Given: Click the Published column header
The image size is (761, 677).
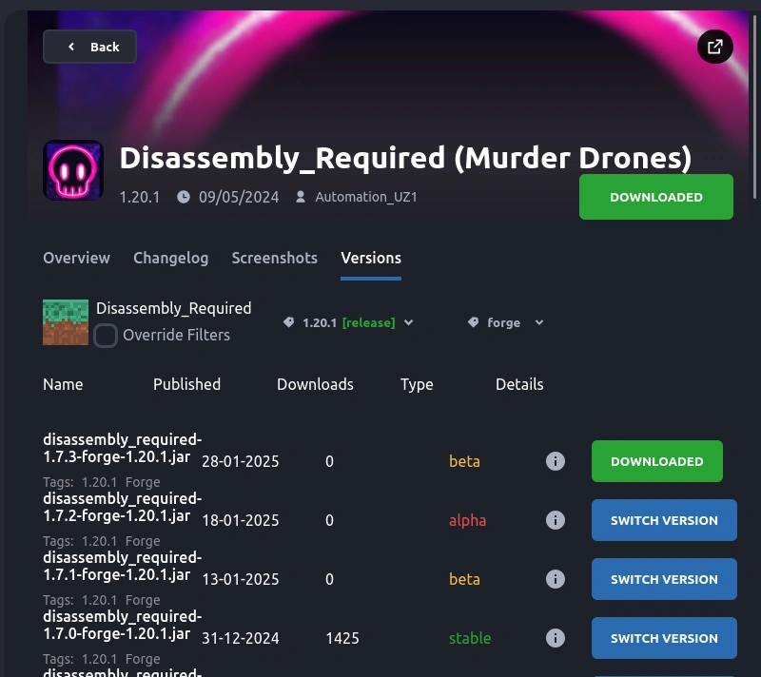Looking at the screenshot, I should click(186, 384).
